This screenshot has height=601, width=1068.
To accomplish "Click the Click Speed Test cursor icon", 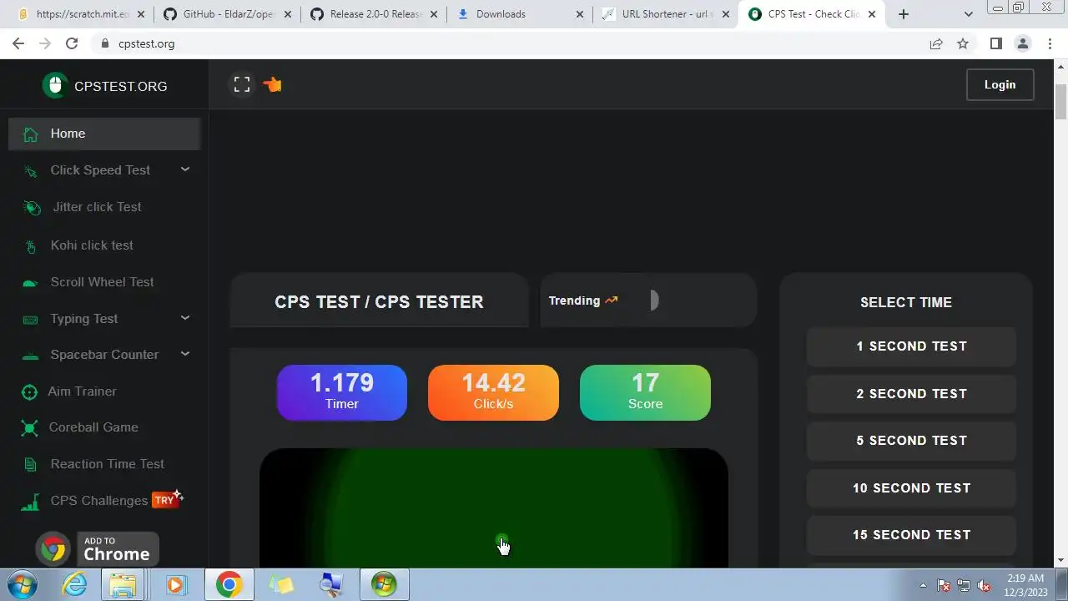I will click(31, 171).
